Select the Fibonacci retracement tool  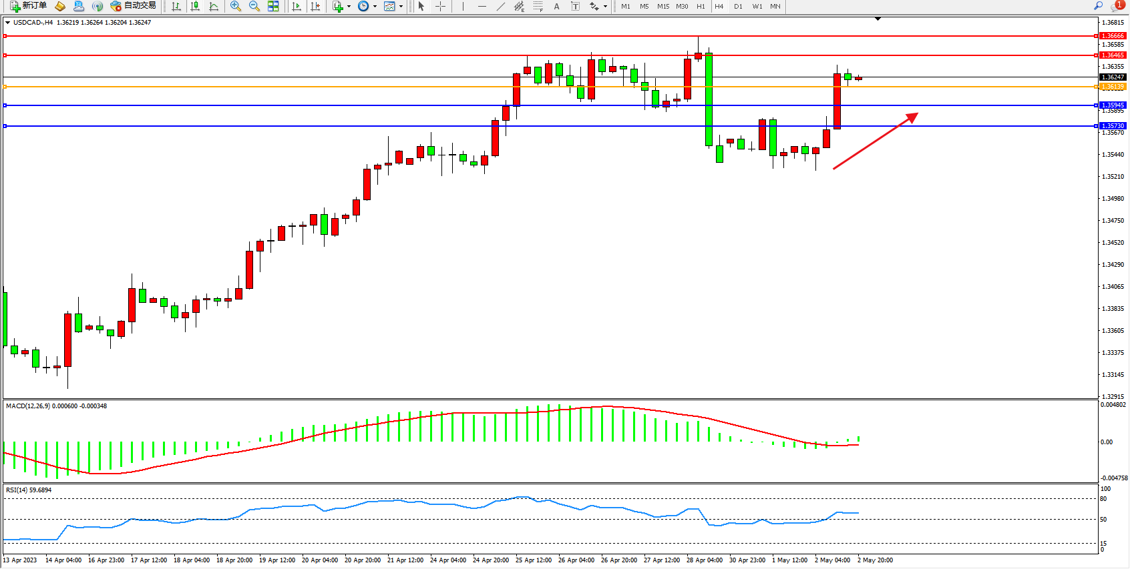(538, 6)
